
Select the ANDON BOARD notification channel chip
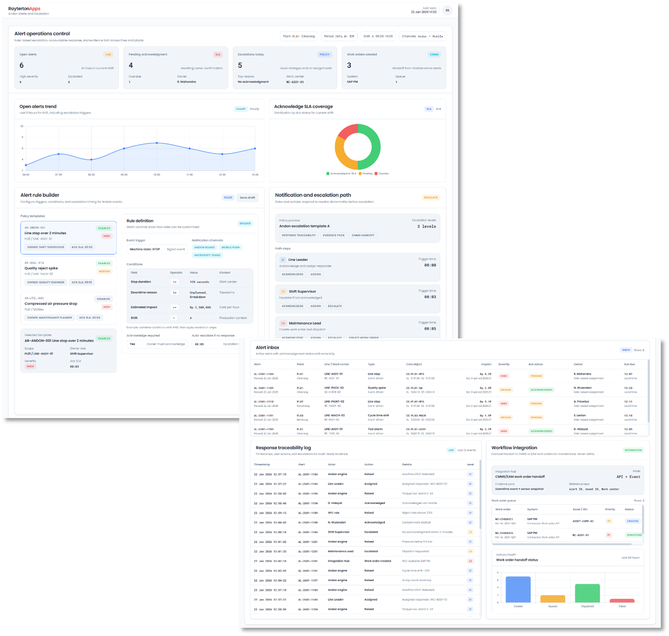(204, 247)
